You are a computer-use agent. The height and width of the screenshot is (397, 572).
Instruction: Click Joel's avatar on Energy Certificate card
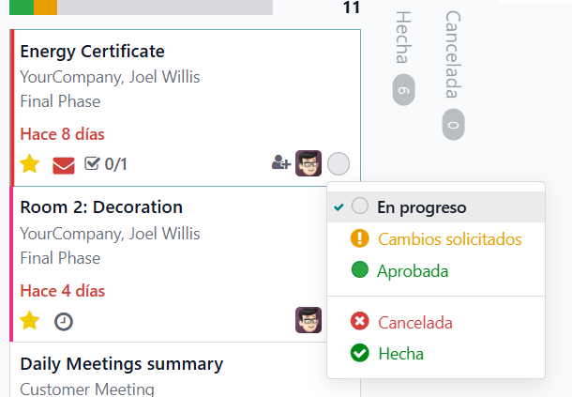tap(309, 163)
